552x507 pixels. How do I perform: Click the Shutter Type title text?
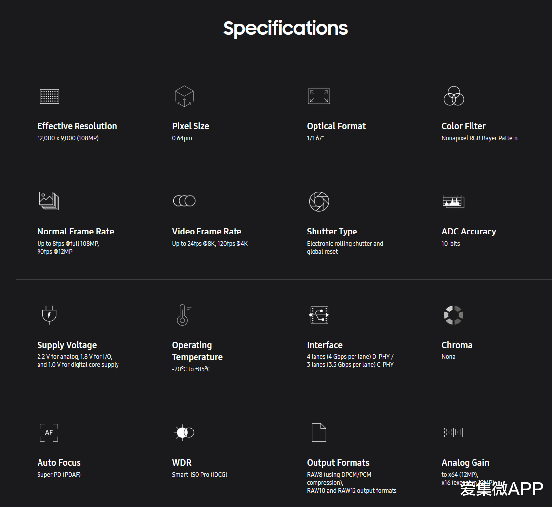(332, 232)
